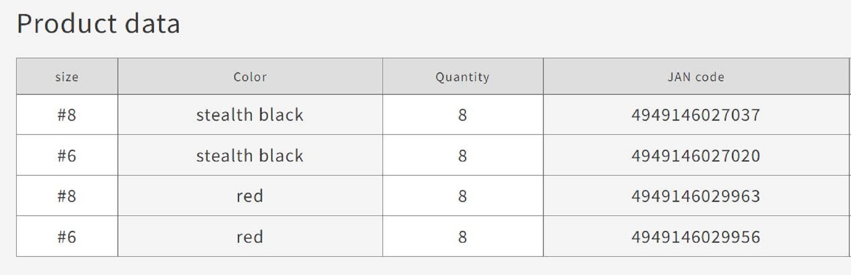Click the "red" color cell for size #8
The image size is (851, 275).
coord(250,196)
